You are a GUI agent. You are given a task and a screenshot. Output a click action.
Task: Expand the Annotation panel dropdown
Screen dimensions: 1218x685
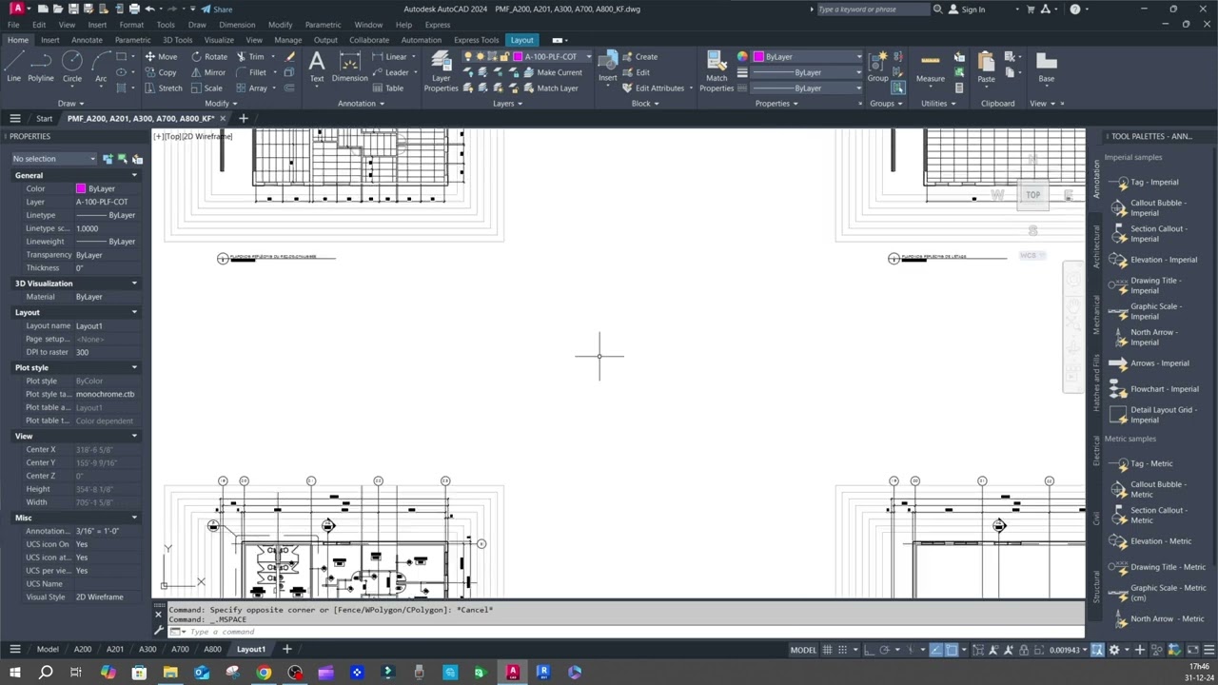(361, 104)
